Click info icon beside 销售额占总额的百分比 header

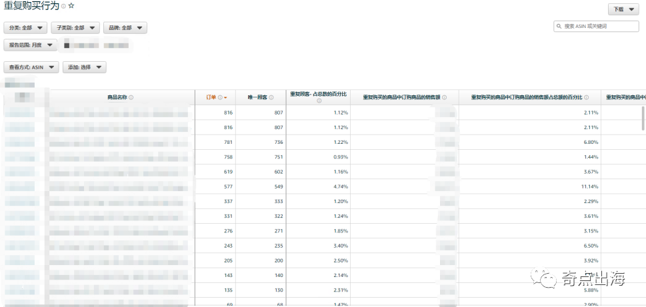[x=586, y=97]
